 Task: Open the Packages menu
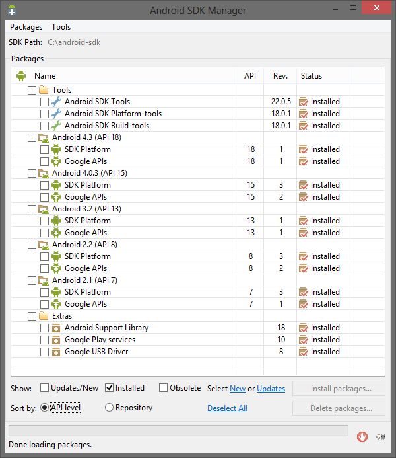click(26, 27)
